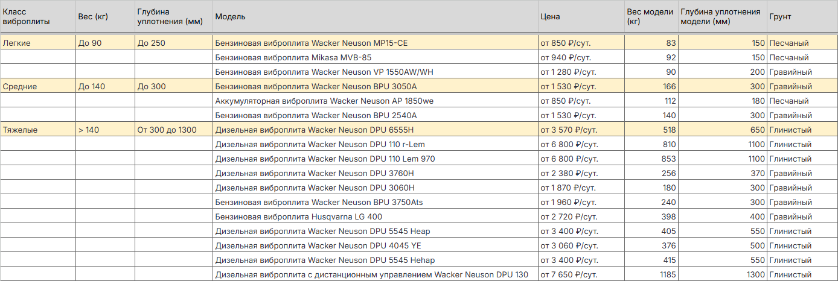Viewport: 838px width, 281px height.
Task: Select model 'Wacker Neuson DPU 6555H'
Action: (376, 130)
